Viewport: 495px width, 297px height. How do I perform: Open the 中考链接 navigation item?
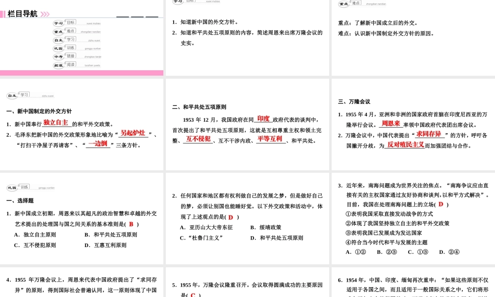coord(77,56)
